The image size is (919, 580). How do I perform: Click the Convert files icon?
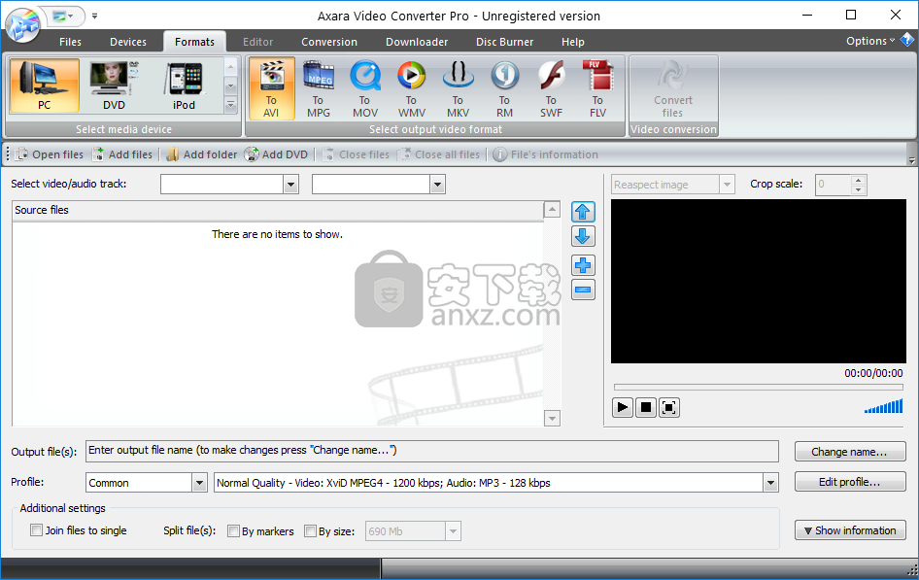(x=673, y=89)
